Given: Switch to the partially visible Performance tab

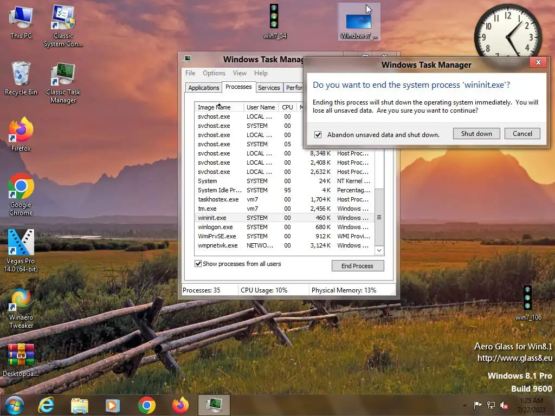Looking at the screenshot, I should coord(294,88).
